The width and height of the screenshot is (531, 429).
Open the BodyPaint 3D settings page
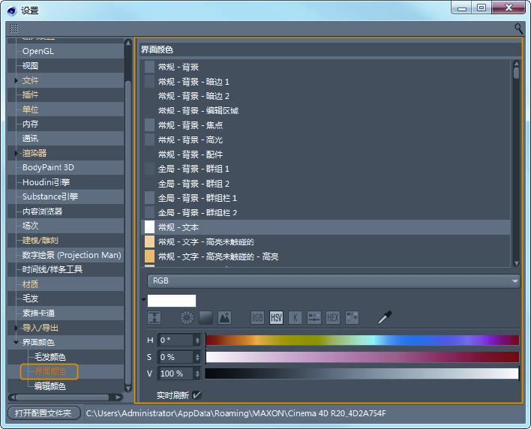[48, 167]
